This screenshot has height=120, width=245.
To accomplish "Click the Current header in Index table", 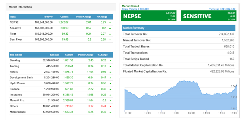I will (x=64, y=17).
